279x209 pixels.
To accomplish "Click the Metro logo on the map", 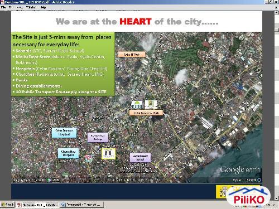I will [x=137, y=105].
